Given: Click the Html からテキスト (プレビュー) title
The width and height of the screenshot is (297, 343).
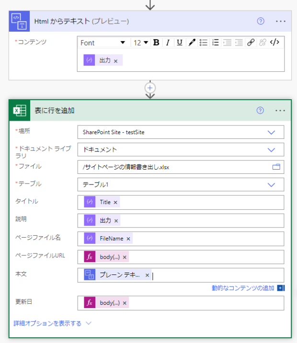Looking at the screenshot, I should 81,21.
